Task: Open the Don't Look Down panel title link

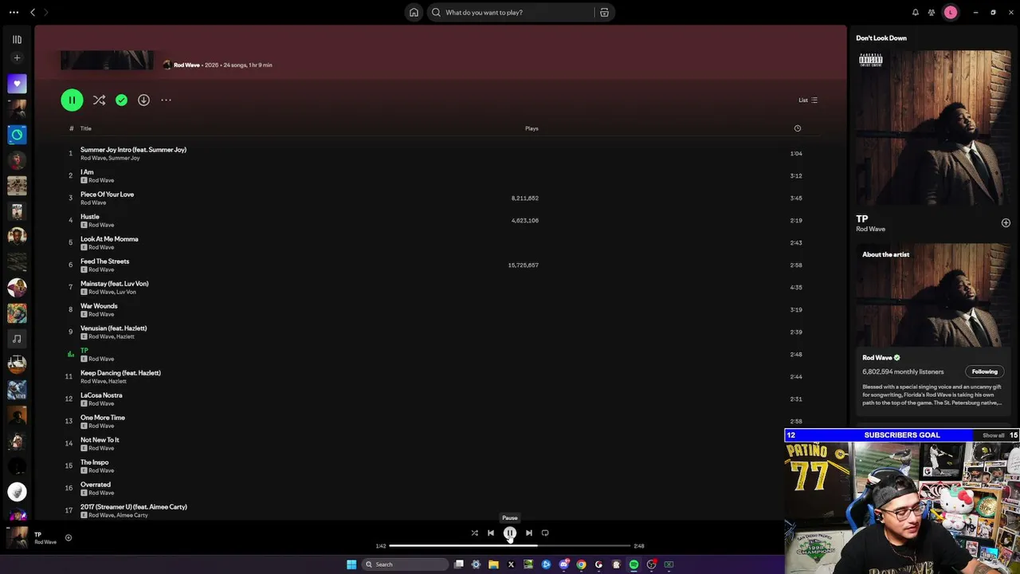Action: (x=881, y=38)
